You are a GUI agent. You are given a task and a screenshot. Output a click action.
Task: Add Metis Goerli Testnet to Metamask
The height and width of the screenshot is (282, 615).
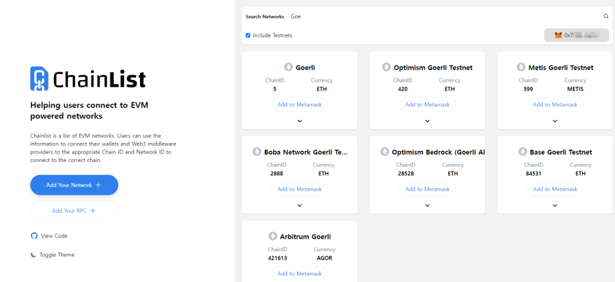coord(555,104)
